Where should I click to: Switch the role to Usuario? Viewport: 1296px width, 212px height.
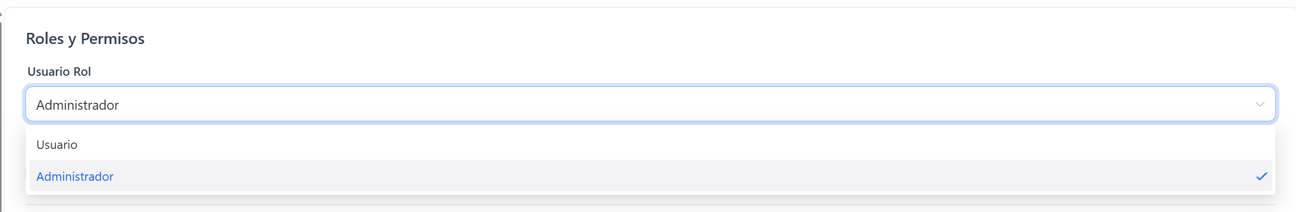click(57, 145)
